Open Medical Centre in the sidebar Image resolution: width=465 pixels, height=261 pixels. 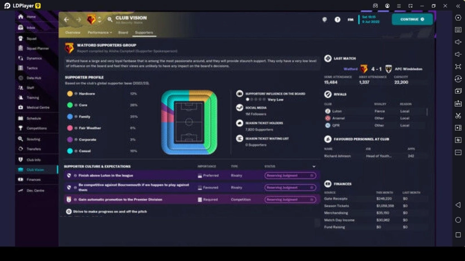coord(38,107)
